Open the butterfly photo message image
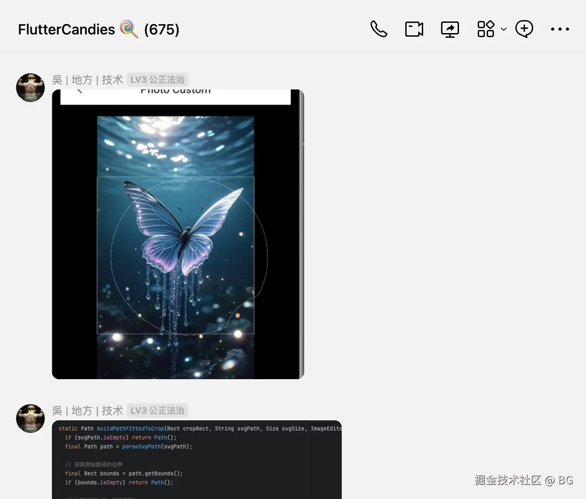Screen dimensions: 586x499 click(178, 234)
